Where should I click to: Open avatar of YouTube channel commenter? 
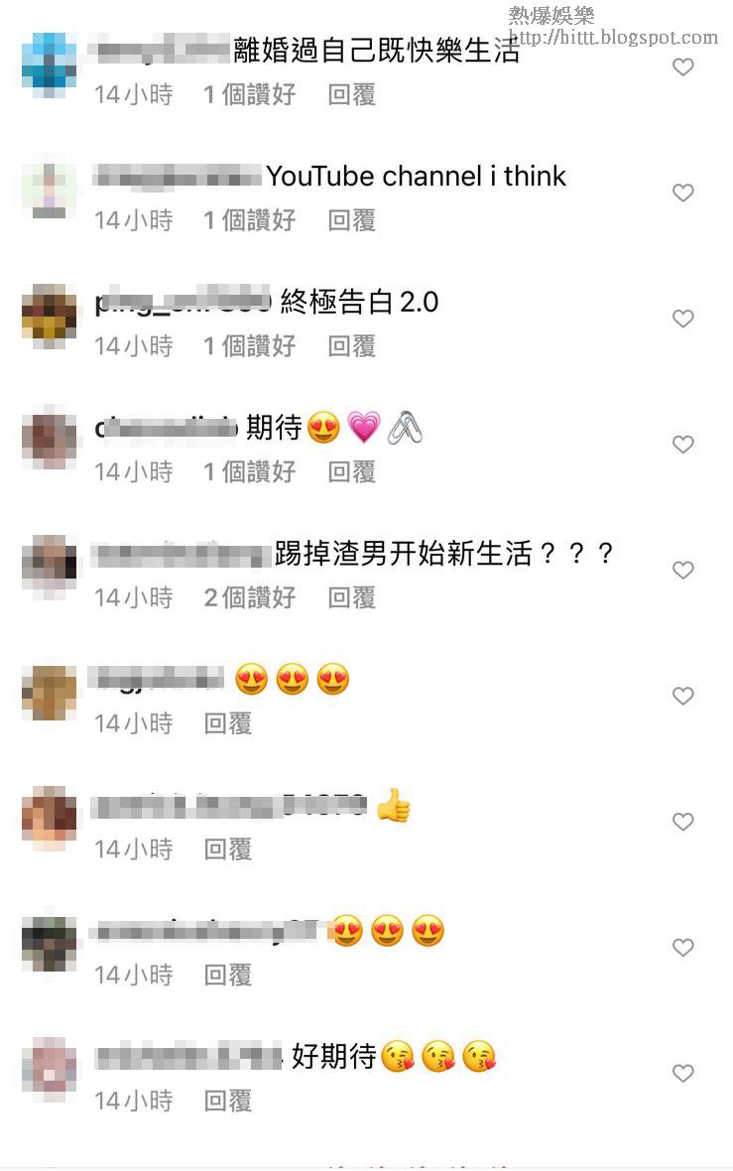pyautogui.click(x=50, y=191)
